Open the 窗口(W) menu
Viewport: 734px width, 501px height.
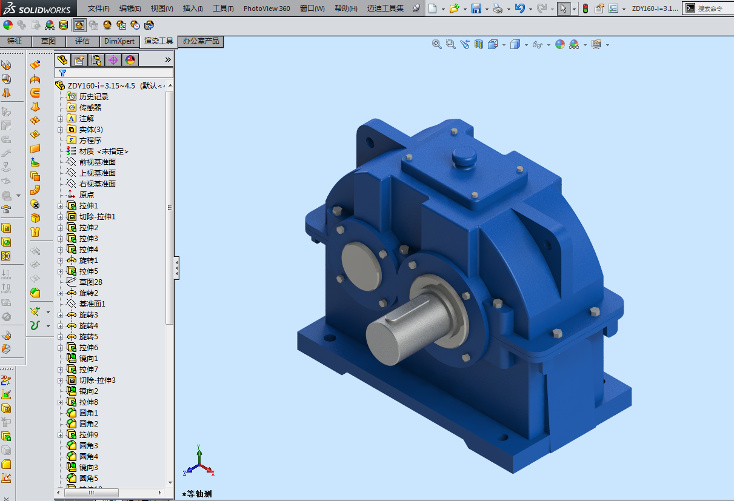(312, 8)
